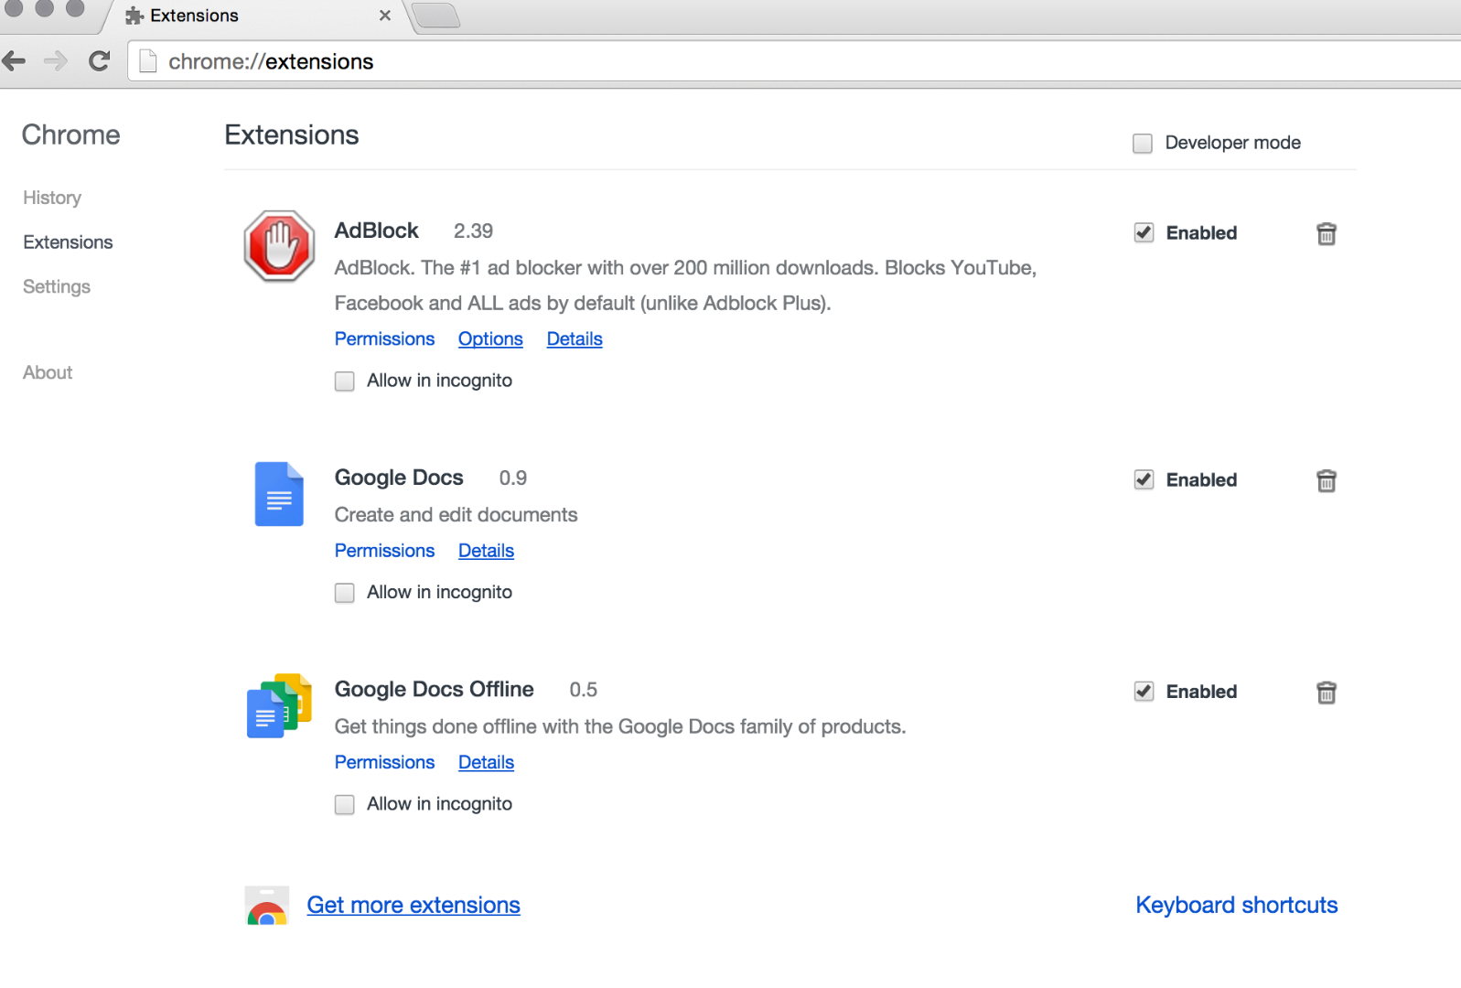This screenshot has height=988, width=1461.
Task: Click the browser forward arrow
Action: click(x=56, y=61)
